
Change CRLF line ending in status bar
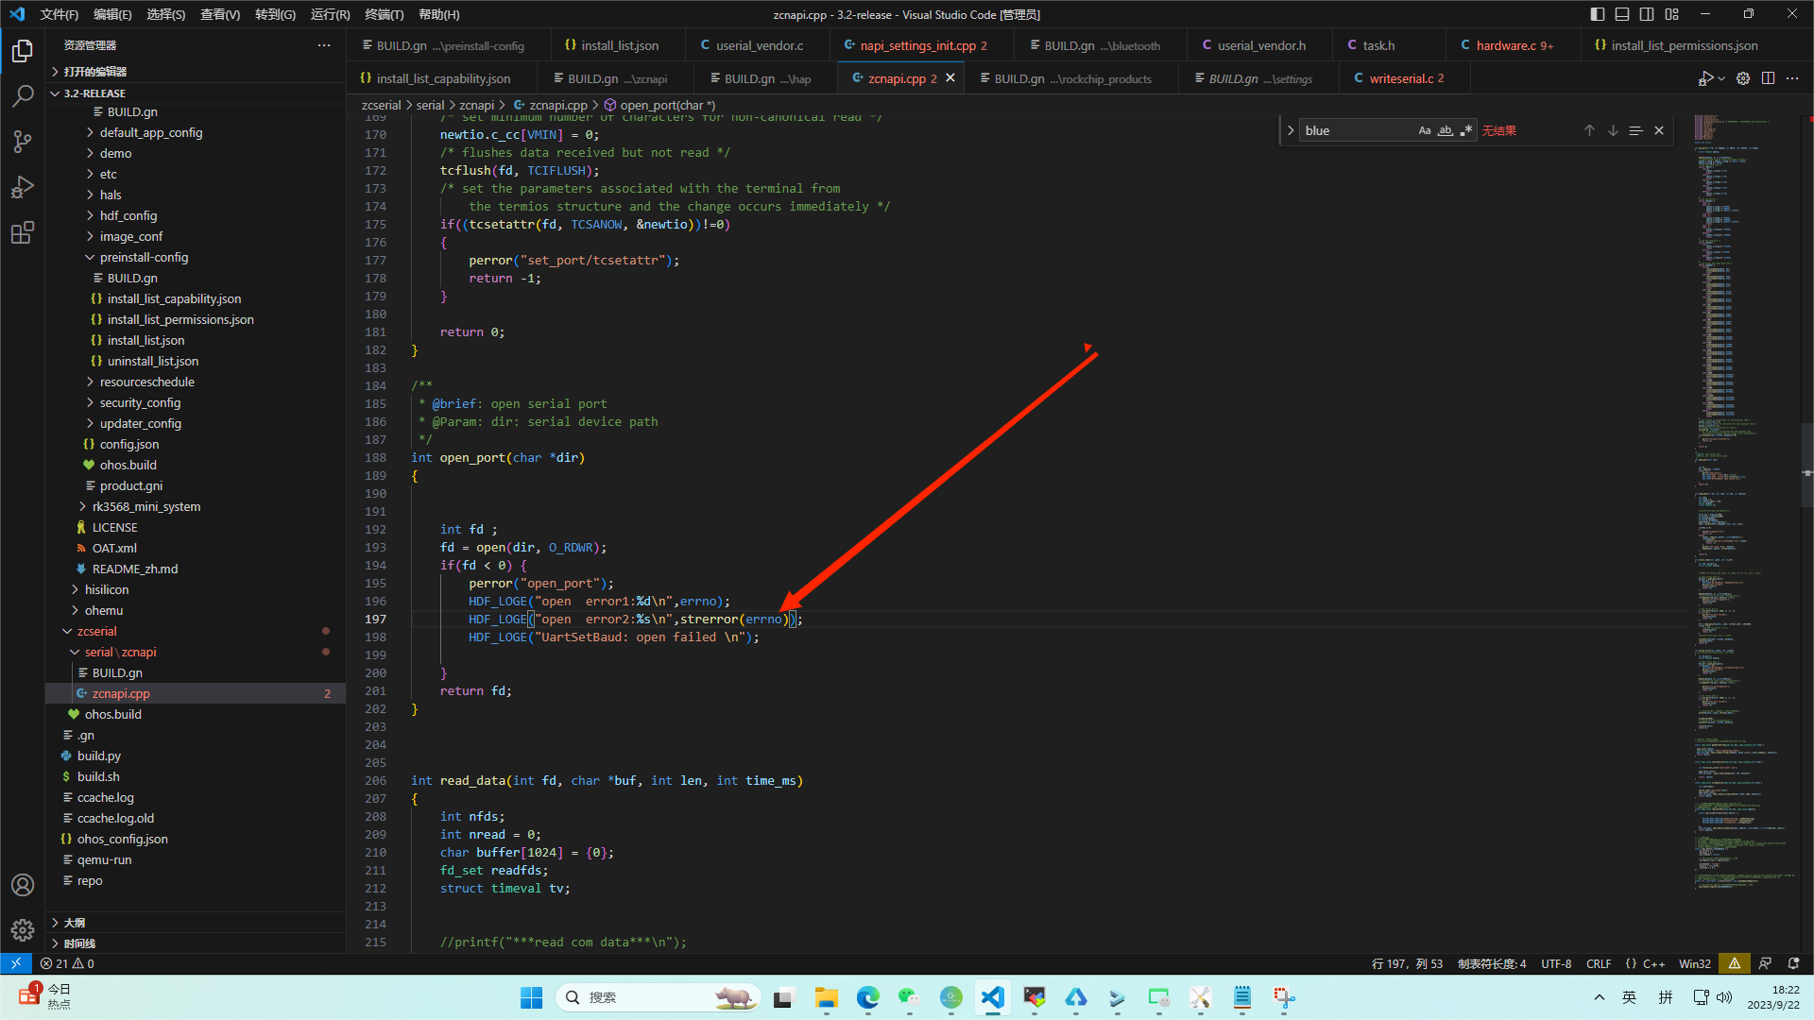point(1599,963)
